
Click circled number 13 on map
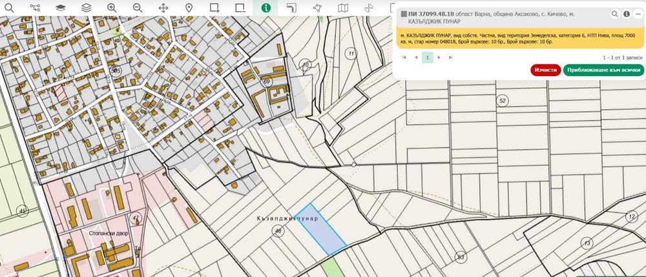[x=587, y=243]
